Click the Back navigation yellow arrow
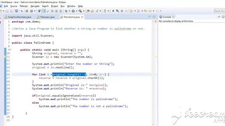The width and height of the screenshot is (225, 126). [150, 11]
